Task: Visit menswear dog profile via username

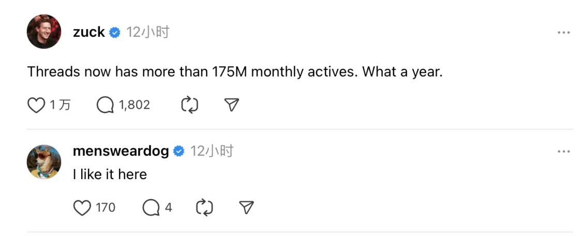Action: 121,152
